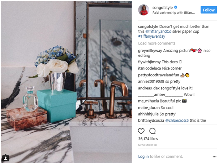Open songofstyle username in header
The width and height of the screenshot is (219, 164).
(163, 8)
